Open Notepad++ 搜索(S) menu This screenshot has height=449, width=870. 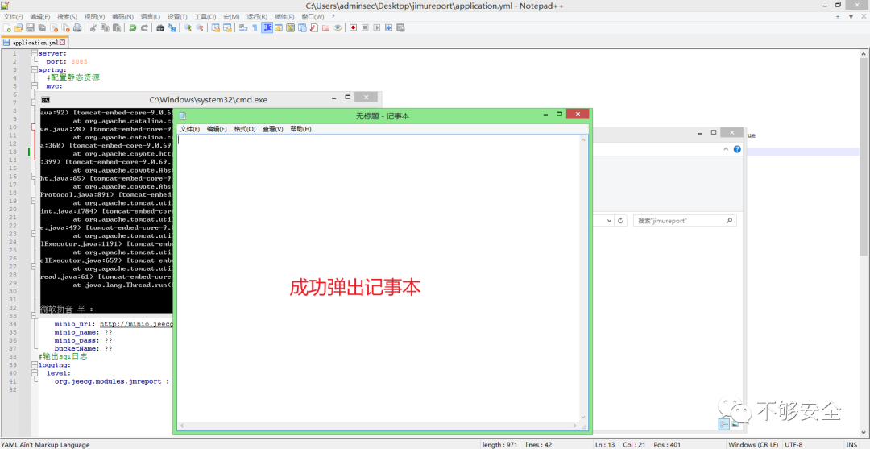67,17
